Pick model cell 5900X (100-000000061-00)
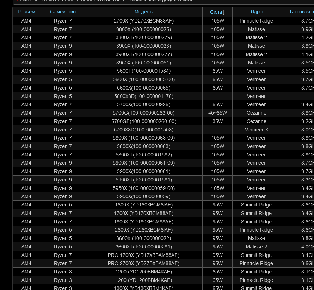Viewport: 314px width, 290px height. click(x=143, y=163)
